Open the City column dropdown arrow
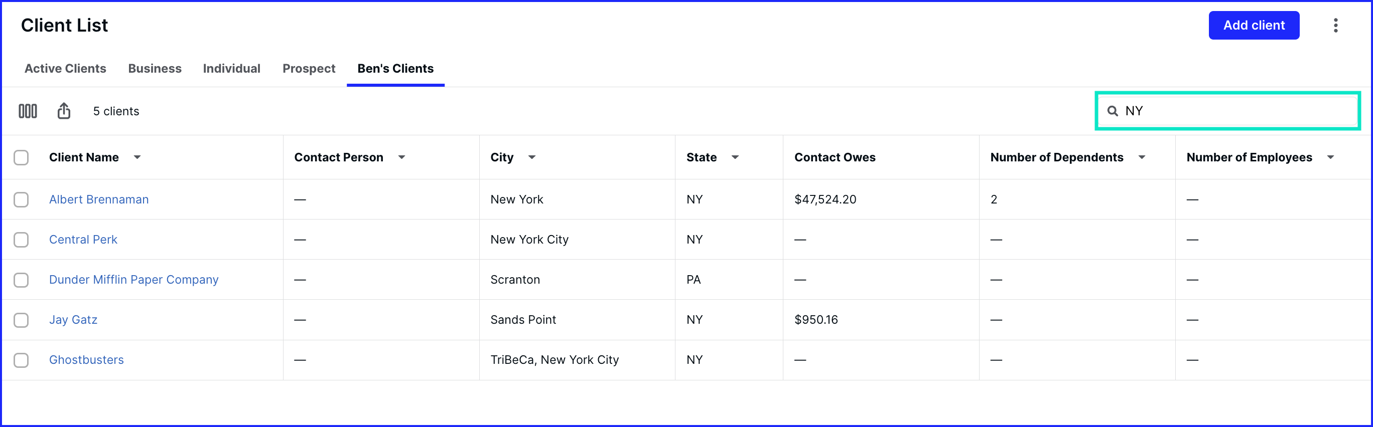This screenshot has width=1373, height=427. 532,157
